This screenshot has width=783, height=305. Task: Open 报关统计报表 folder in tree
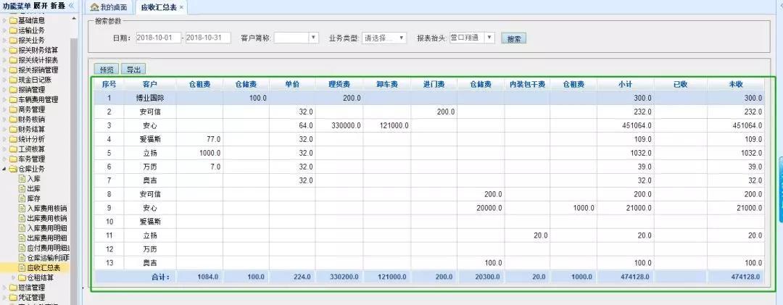click(x=38, y=60)
